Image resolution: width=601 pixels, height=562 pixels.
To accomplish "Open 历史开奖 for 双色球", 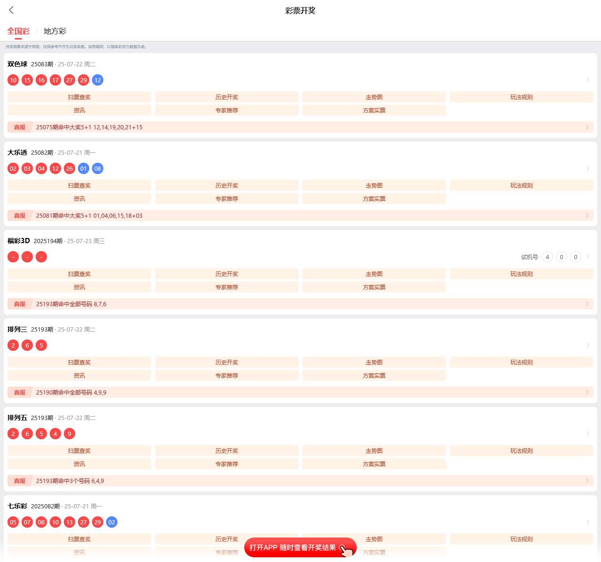I will click(227, 97).
